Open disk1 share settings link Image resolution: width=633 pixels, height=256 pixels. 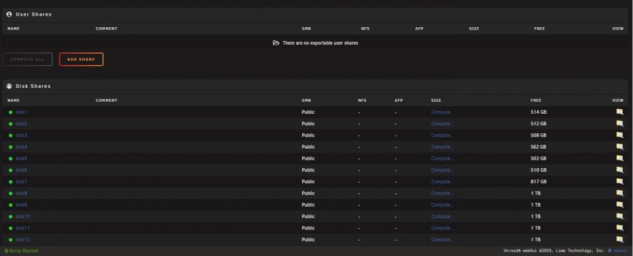pos(21,112)
